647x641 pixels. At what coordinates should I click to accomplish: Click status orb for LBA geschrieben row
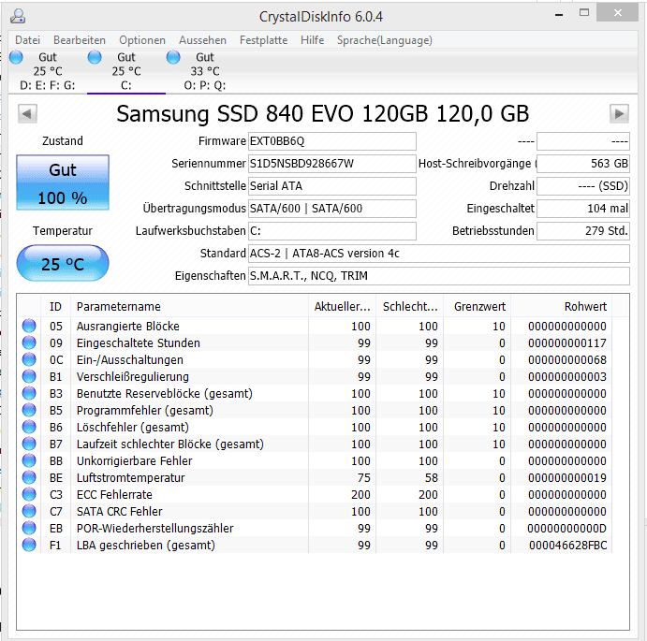29,545
